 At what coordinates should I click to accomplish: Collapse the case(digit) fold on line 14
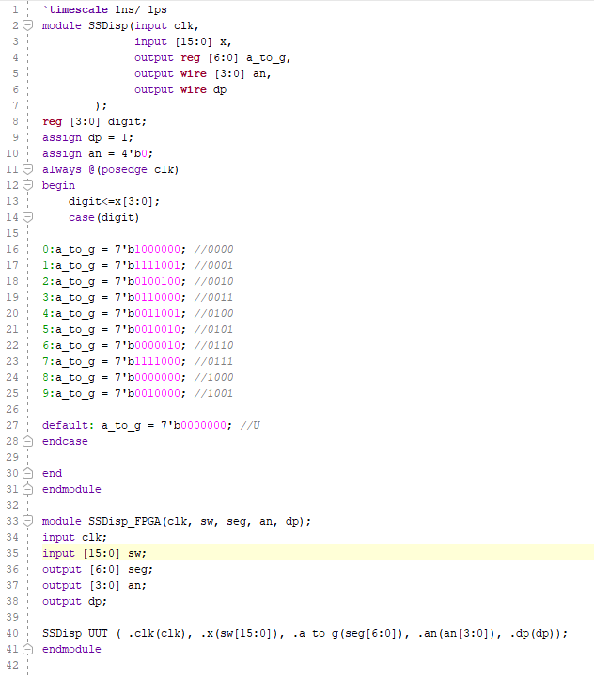pos(27,217)
